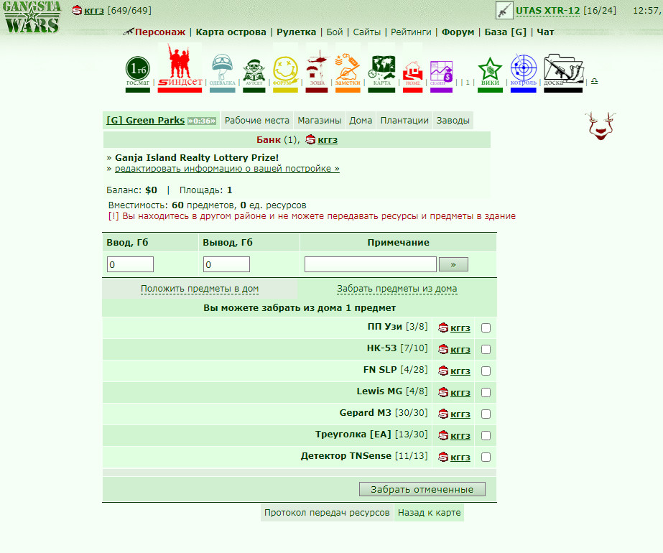Viewport: 663px width, 553px height.
Task: Open the Бой menu item
Action: coord(335,32)
